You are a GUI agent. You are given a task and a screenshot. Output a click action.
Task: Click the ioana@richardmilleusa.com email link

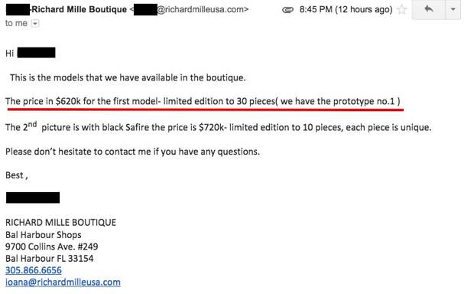63,283
